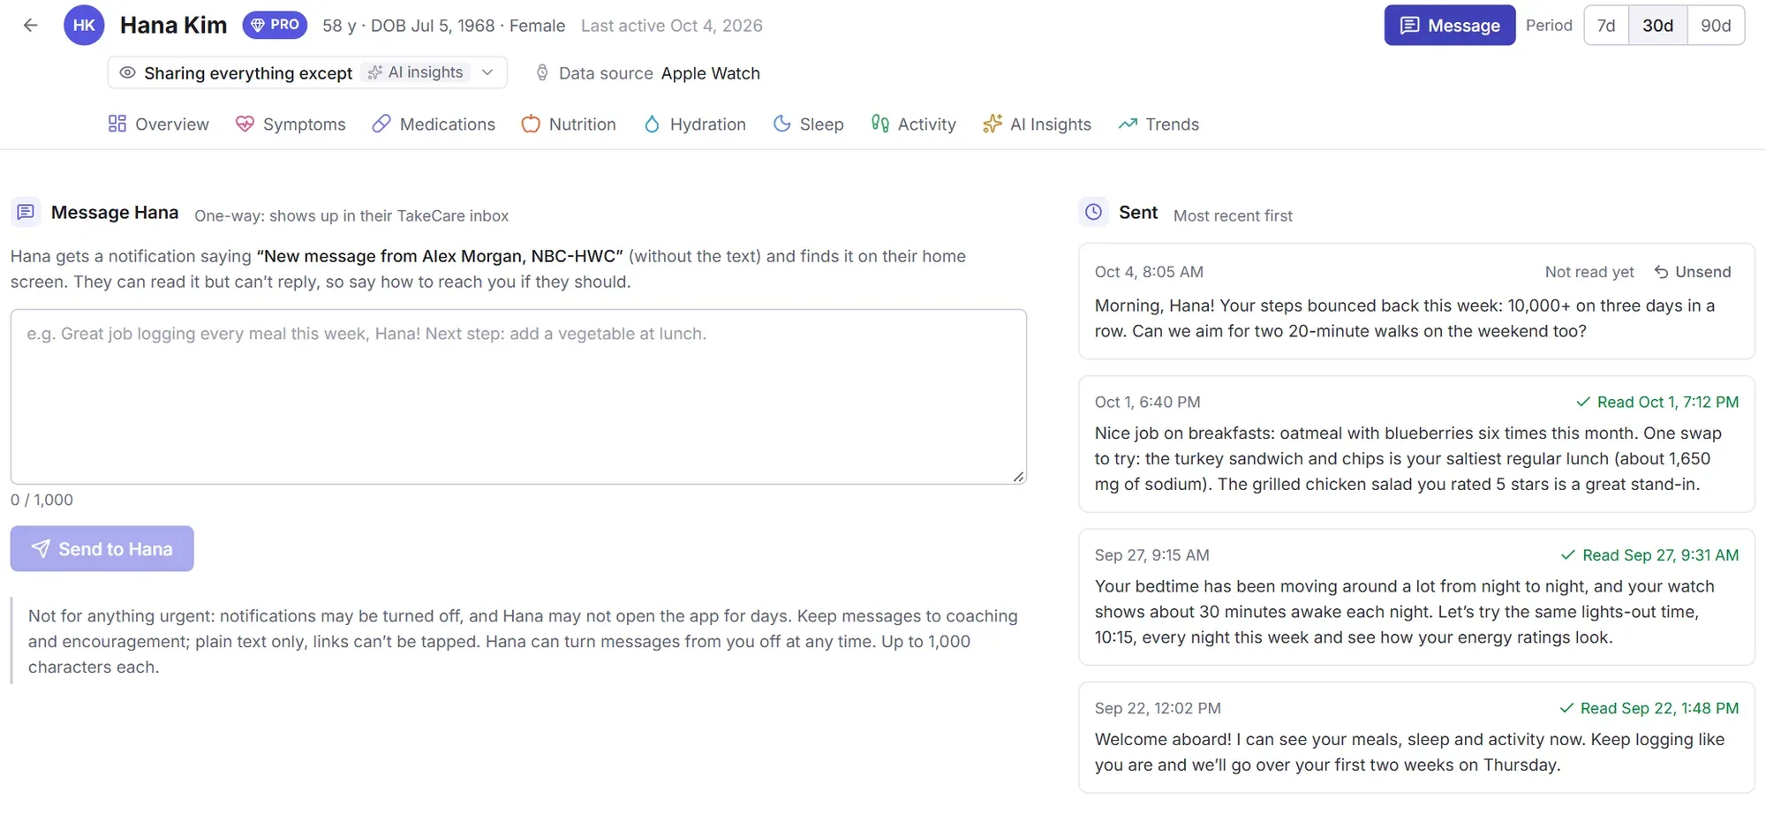The height and width of the screenshot is (814, 1766).
Task: Click the Message button at top right
Action: pos(1450,25)
